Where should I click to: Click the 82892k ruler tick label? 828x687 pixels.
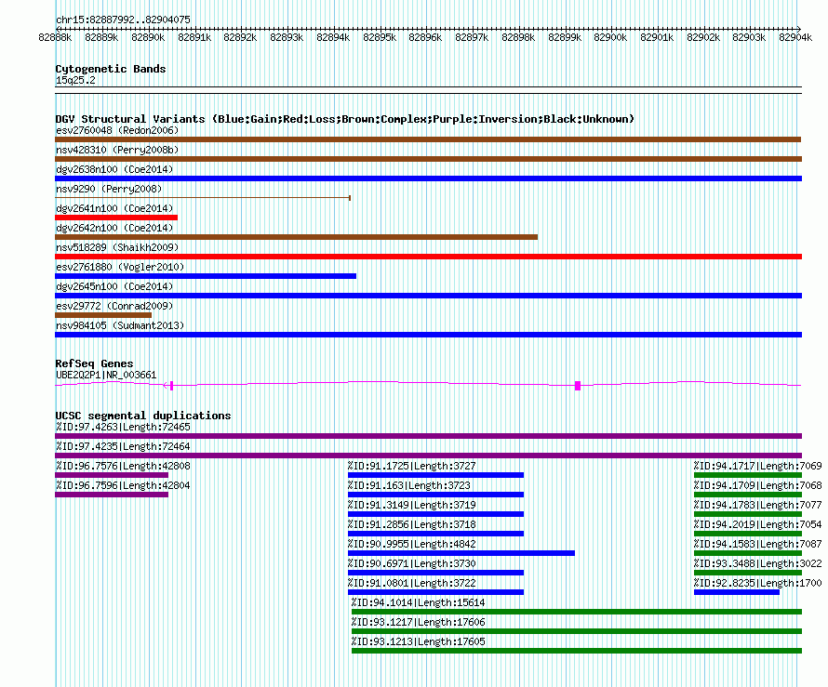(240, 37)
